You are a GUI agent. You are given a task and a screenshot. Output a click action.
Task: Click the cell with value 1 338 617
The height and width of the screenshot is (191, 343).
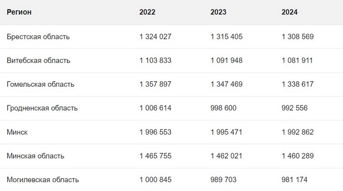click(x=298, y=85)
